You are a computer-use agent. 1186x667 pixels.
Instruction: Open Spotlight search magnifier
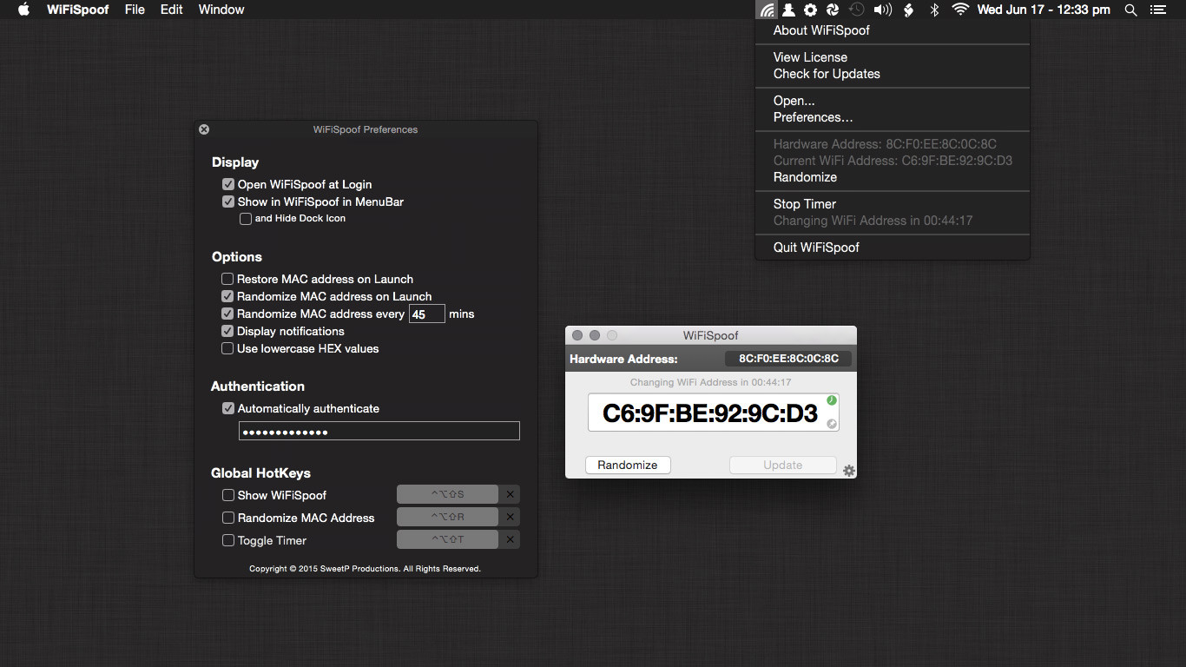click(x=1130, y=10)
